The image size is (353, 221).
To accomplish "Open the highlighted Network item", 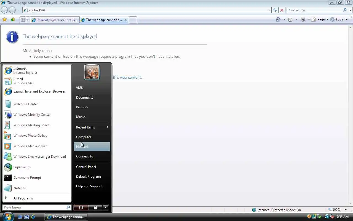I will [92, 147].
